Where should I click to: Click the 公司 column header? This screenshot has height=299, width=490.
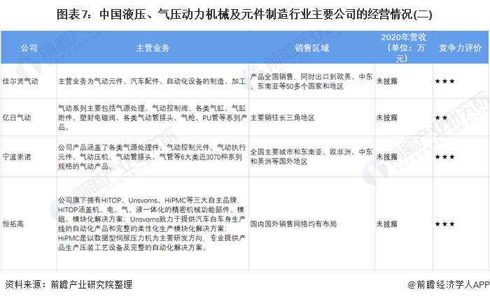coord(29,48)
